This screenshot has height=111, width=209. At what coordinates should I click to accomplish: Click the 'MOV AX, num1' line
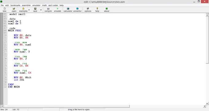(22, 45)
